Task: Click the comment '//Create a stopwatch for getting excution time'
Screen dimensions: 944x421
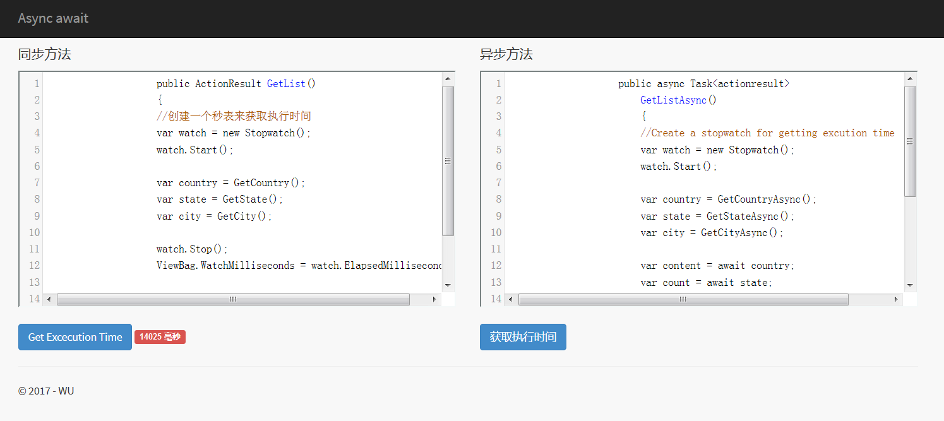Action: 767,133
